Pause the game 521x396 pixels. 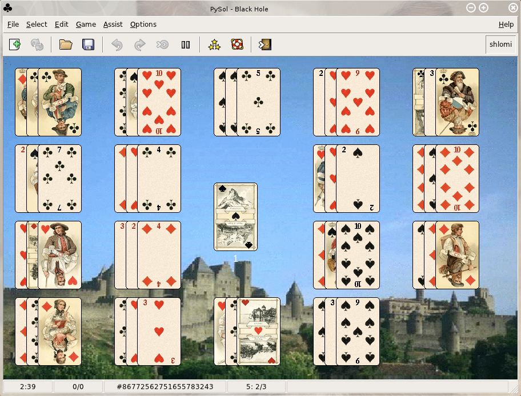click(186, 45)
